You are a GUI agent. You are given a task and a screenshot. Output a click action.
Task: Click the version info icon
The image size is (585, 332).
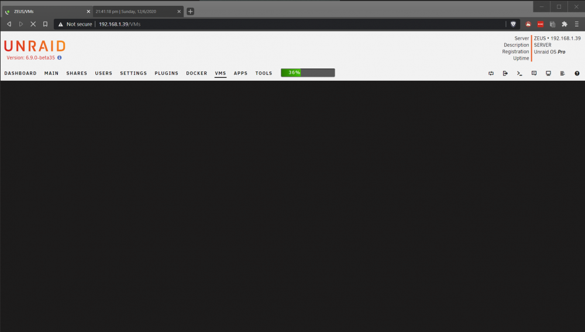click(59, 57)
